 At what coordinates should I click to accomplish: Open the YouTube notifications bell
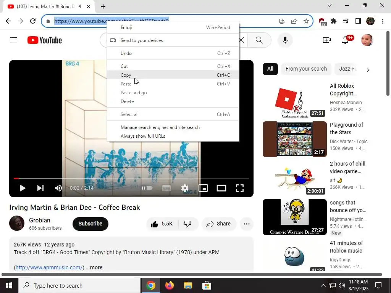(x=345, y=40)
